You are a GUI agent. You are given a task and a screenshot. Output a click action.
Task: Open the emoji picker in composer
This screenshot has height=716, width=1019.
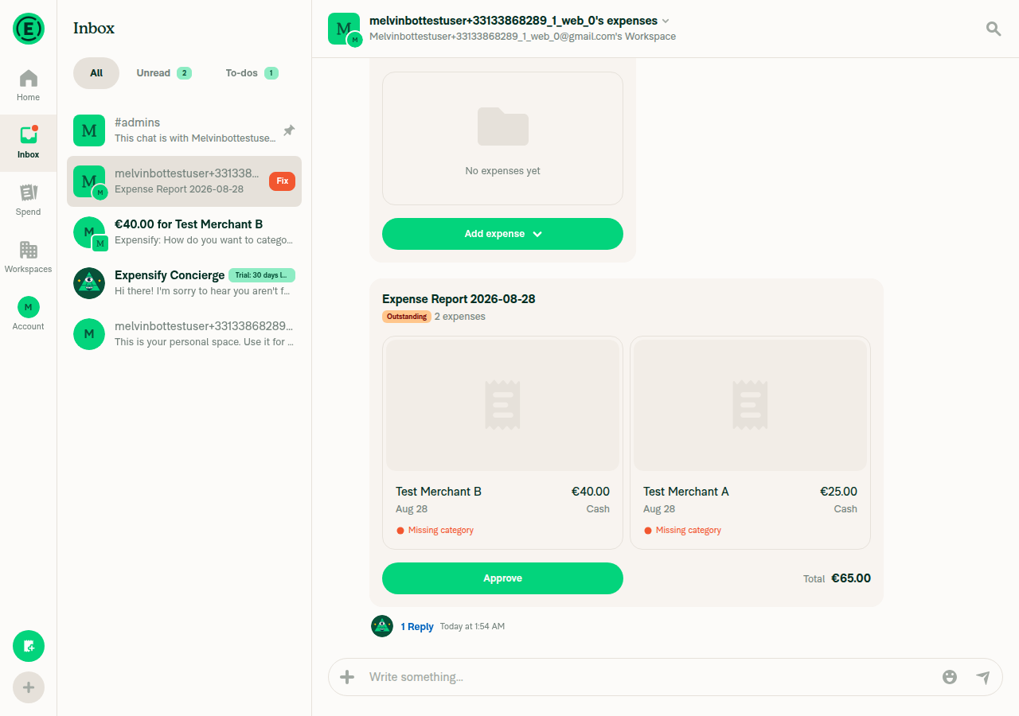click(x=950, y=677)
